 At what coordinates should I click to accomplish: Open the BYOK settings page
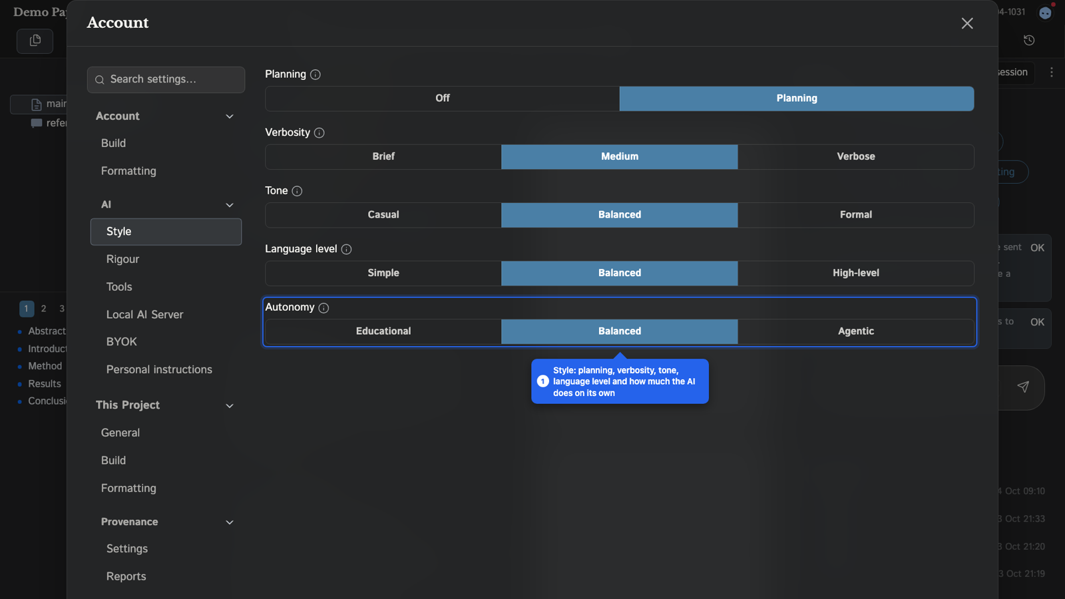click(x=166, y=342)
